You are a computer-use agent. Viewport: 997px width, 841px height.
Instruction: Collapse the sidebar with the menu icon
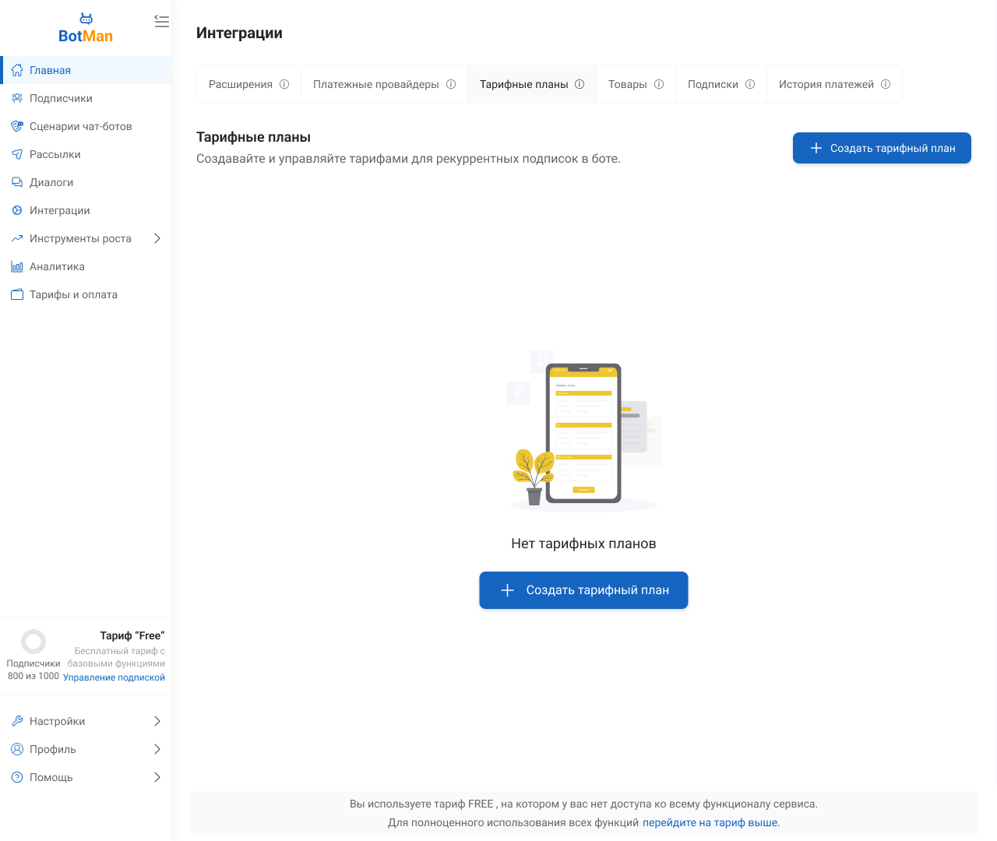click(161, 22)
